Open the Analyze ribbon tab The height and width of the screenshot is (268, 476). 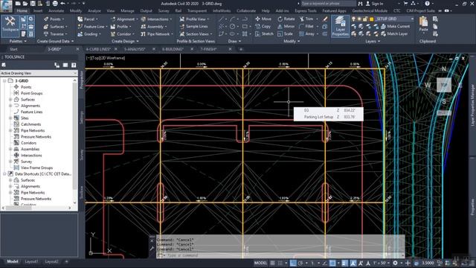point(94,10)
